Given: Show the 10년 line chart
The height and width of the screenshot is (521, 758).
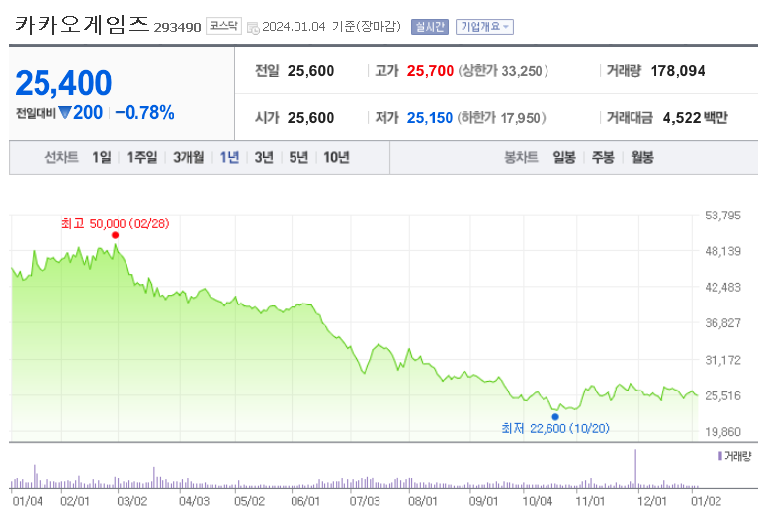Looking at the screenshot, I should click(x=336, y=157).
